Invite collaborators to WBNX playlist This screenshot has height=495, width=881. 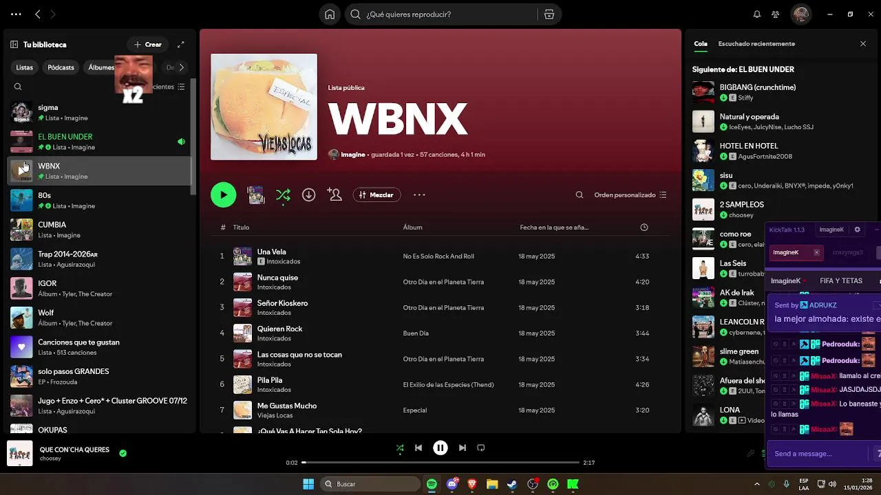click(335, 195)
